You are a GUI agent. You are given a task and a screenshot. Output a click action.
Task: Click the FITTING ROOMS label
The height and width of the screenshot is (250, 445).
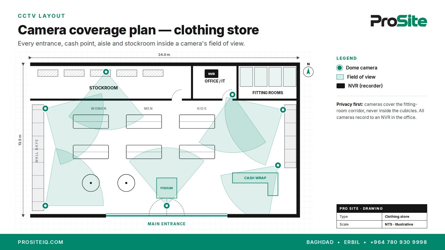click(268, 93)
